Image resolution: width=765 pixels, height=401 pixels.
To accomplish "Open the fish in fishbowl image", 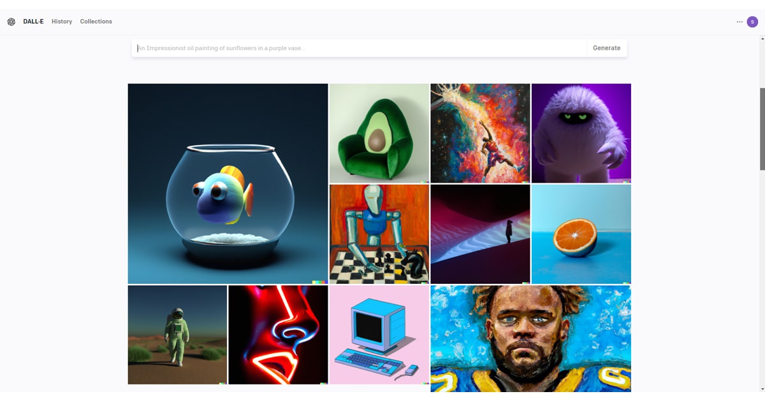I will tap(228, 183).
